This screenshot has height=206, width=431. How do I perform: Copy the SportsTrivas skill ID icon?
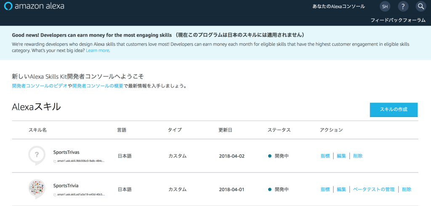55,161
